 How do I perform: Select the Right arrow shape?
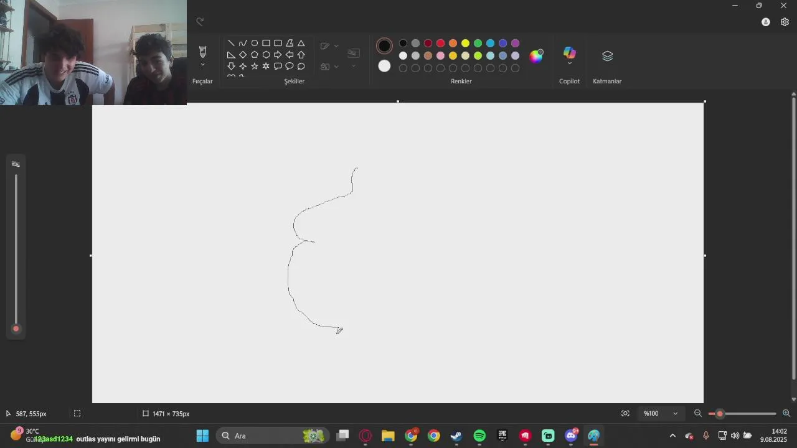(x=278, y=55)
